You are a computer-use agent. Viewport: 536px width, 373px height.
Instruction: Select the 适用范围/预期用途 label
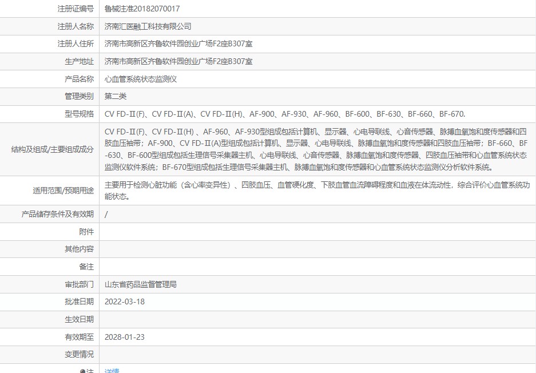63,191
